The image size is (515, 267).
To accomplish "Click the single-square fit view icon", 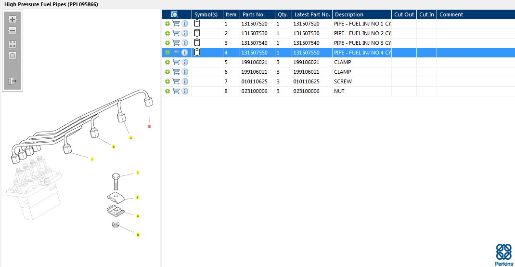I will tap(13, 55).
